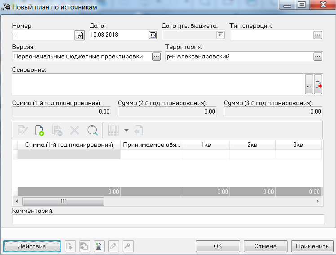Click the paperclip attachments icon
Image resolution: width=336 pixels, height=255 pixels.
113,246
